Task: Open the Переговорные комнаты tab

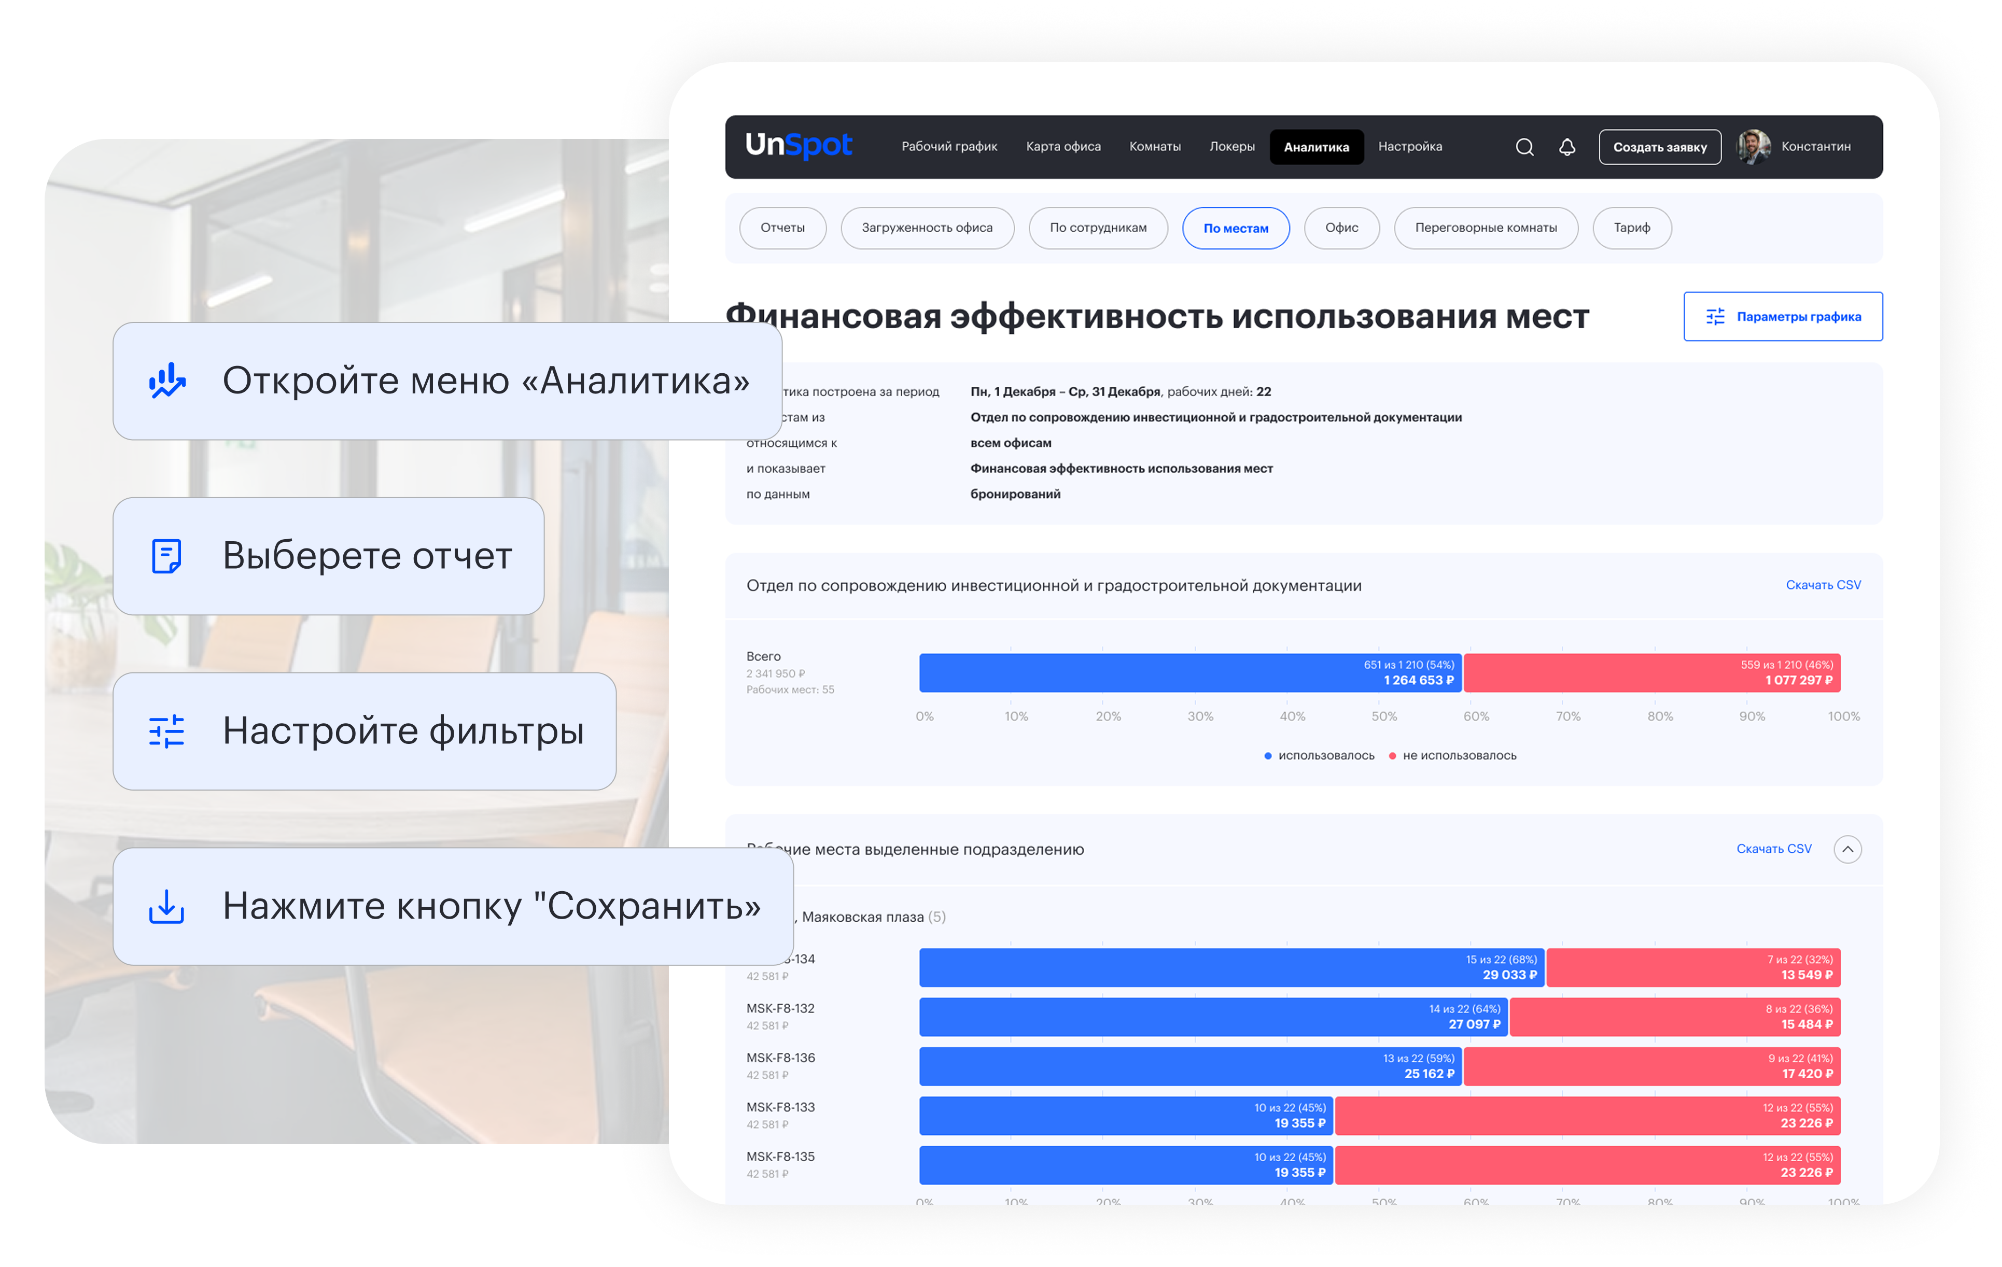Action: [x=1486, y=228]
